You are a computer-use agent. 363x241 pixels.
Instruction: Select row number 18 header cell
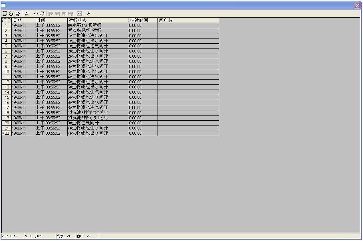pos(7,113)
